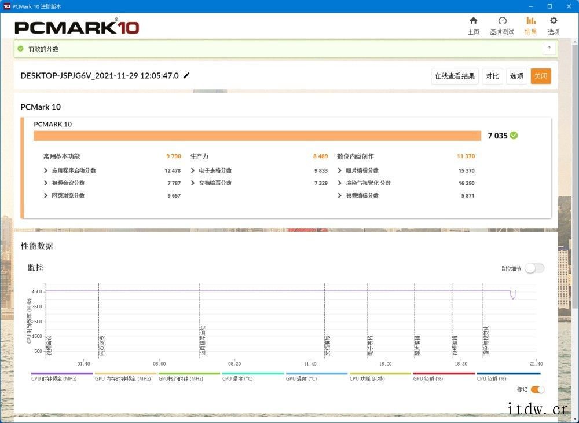The height and width of the screenshot is (423, 579).
Task: Click the 监控 chart heading
Action: pyautogui.click(x=35, y=268)
